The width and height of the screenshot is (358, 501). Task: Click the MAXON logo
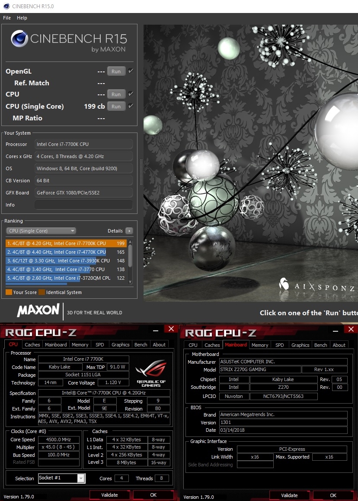38,310
